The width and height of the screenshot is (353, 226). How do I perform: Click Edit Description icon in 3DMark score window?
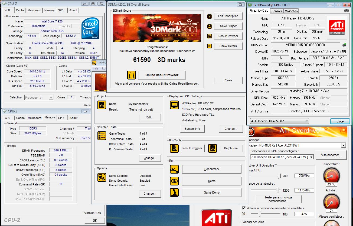pos(210,16)
